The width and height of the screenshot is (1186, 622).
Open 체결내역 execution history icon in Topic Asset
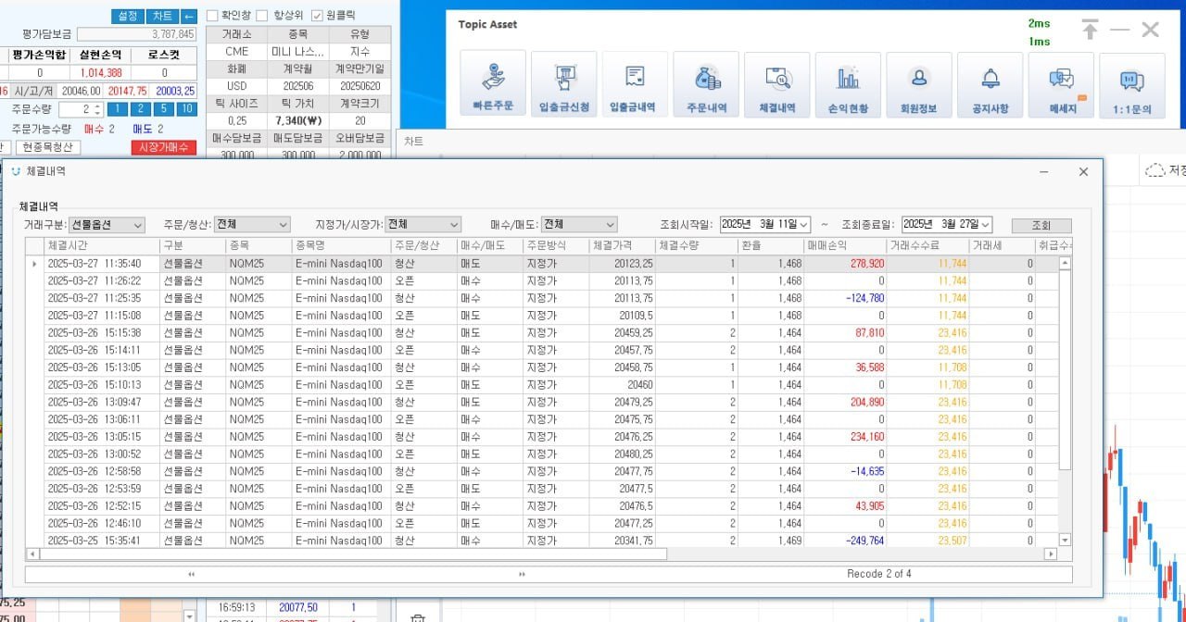777,85
